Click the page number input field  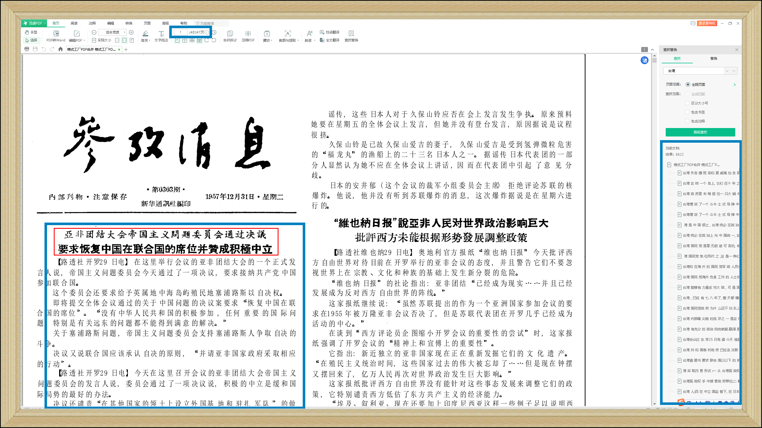[x=181, y=32]
